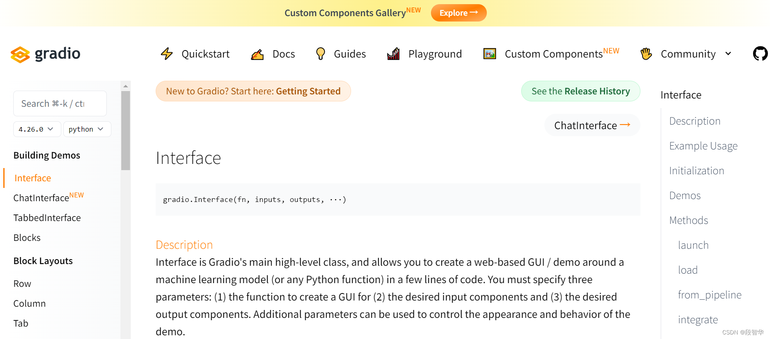770x339 pixels.
Task: Select Column in the sidebar
Action: tap(29, 303)
